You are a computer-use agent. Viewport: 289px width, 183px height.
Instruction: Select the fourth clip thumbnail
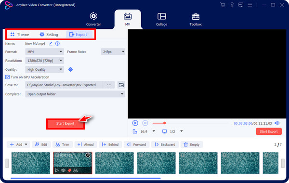pyautogui.click(x=156, y=163)
